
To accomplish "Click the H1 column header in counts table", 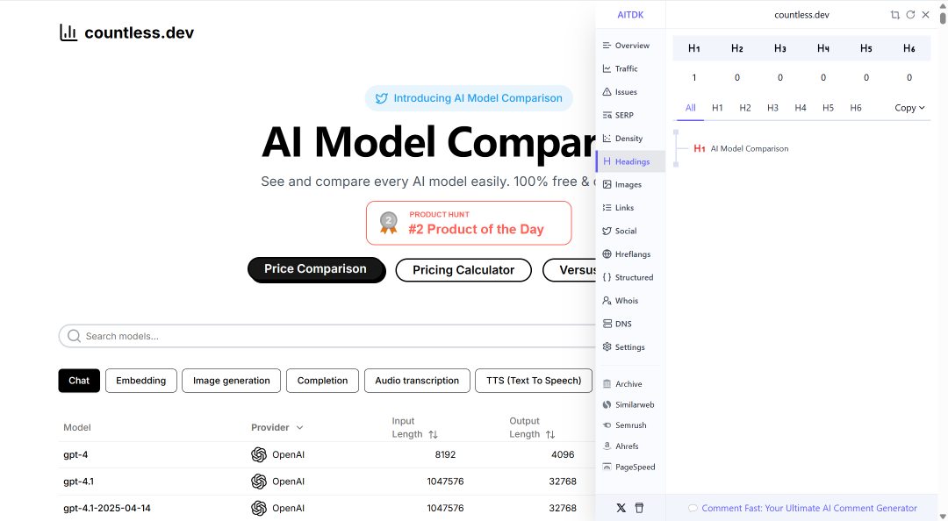I will coord(694,48).
